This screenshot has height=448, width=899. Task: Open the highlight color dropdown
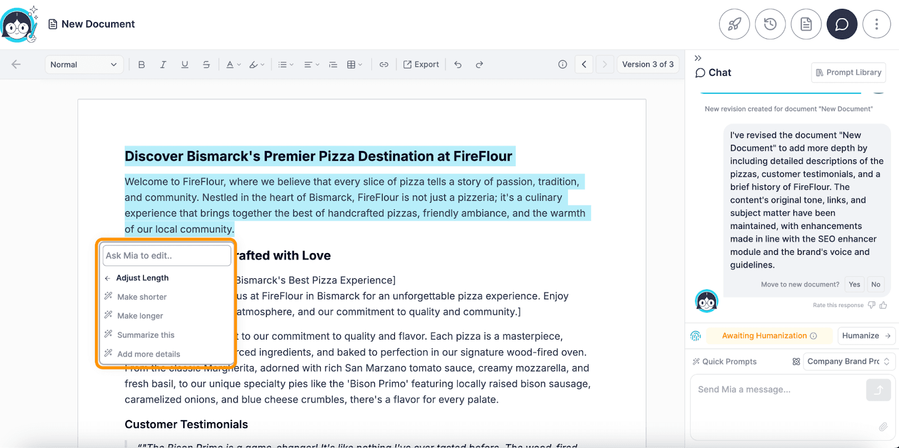pos(257,65)
